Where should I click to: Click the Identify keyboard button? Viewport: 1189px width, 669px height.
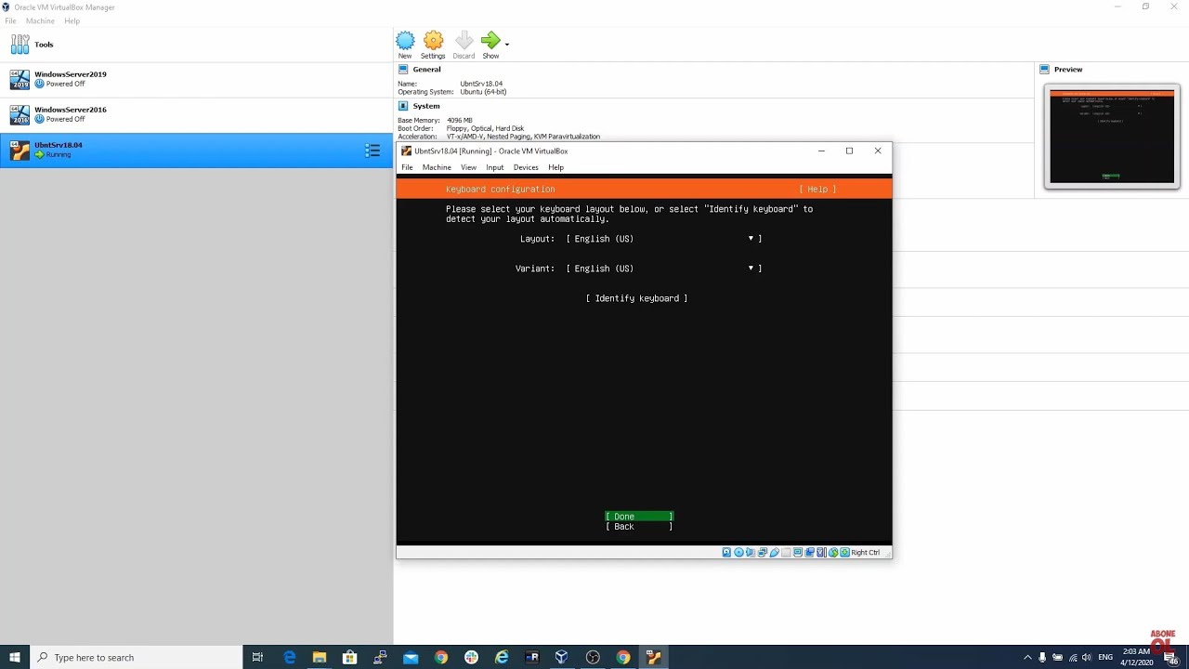[x=637, y=298]
